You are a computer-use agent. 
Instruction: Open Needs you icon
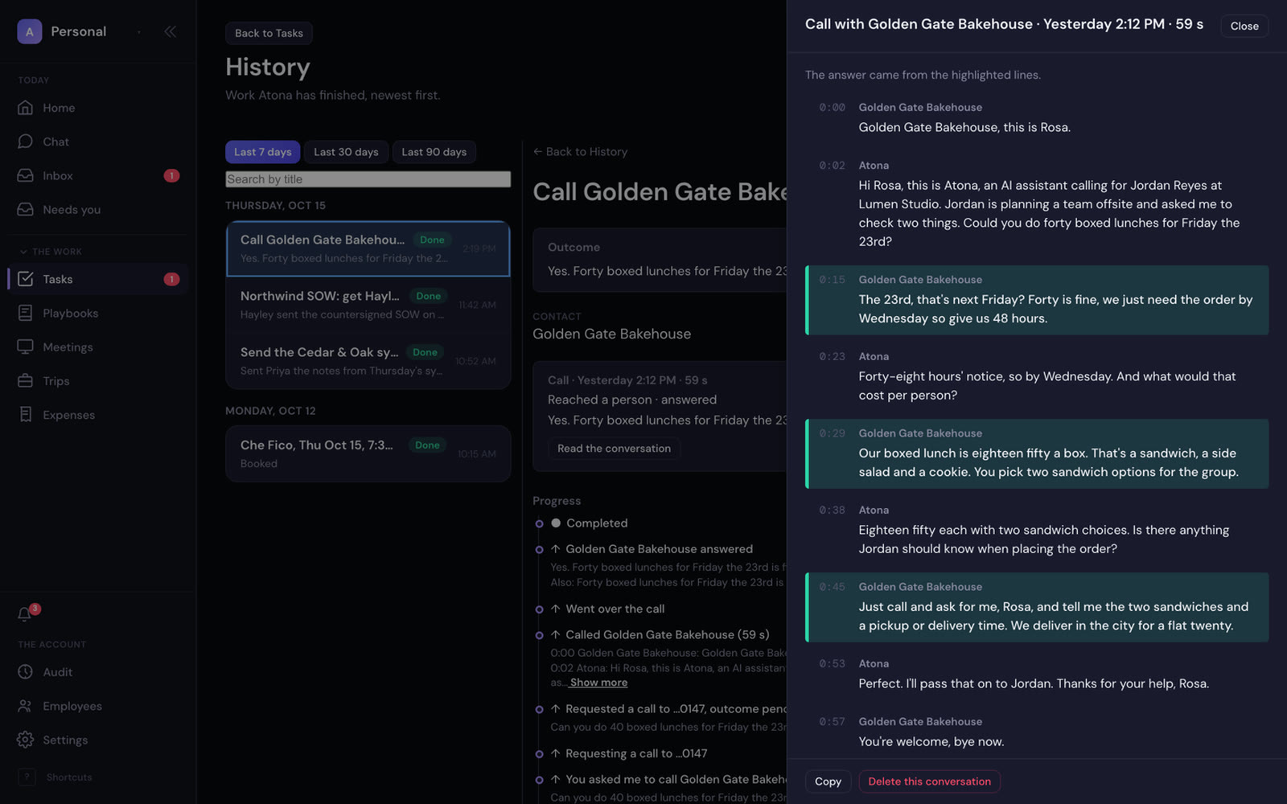(26, 209)
